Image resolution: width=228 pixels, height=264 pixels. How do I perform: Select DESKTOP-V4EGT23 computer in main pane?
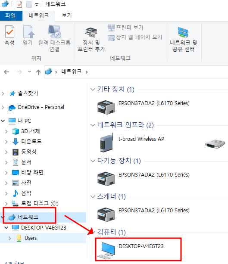pos(141,246)
